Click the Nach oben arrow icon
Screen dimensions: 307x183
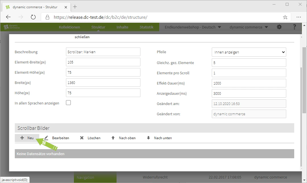click(x=113, y=138)
